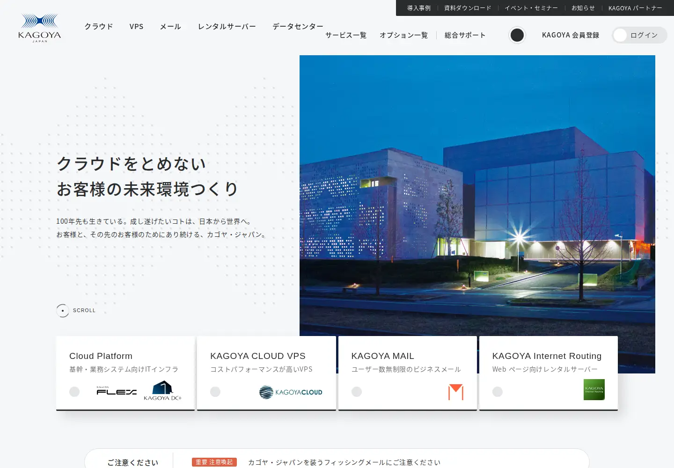The width and height of the screenshot is (674, 468).
Task: Click the green KAGOYA Internet Routing logo
Action: click(x=594, y=389)
